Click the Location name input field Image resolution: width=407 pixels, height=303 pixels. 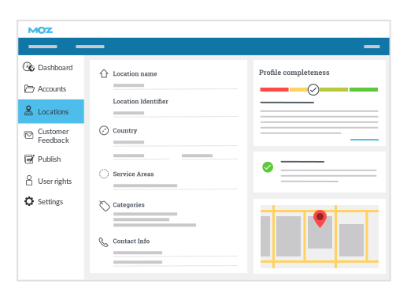[x=176, y=86]
